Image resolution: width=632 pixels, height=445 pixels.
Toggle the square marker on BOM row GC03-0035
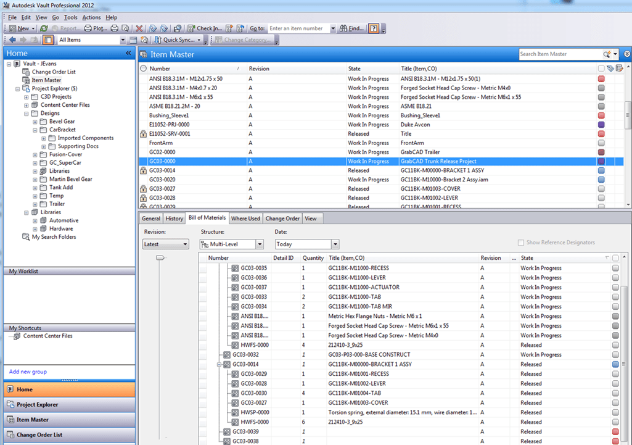615,268
